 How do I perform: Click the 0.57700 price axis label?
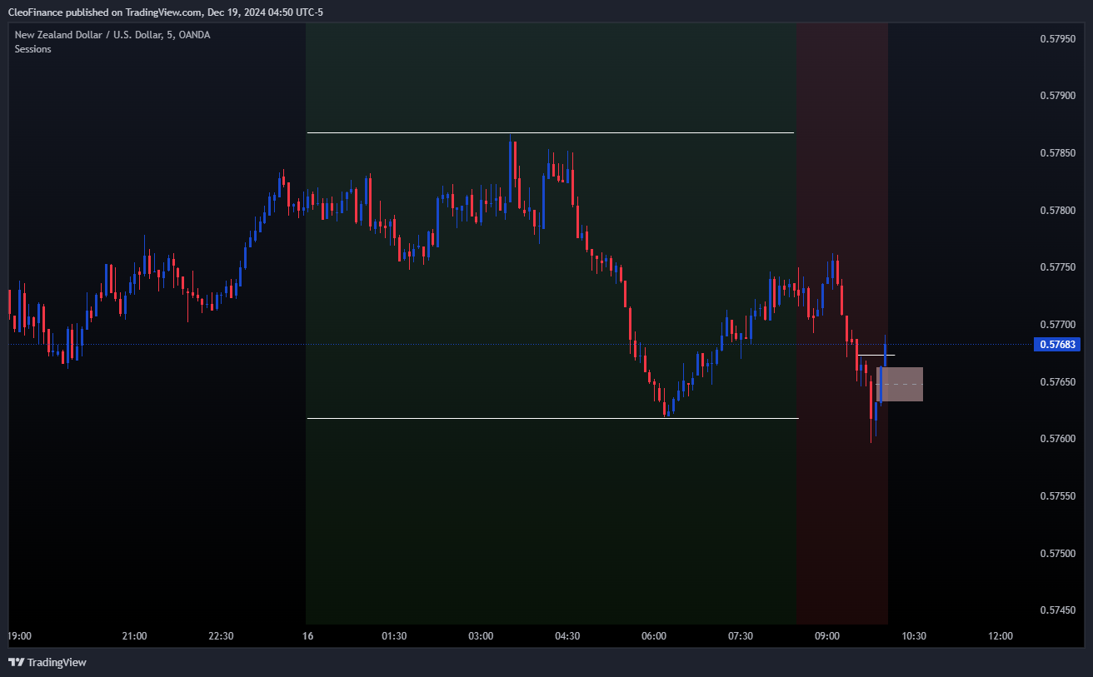(1056, 325)
